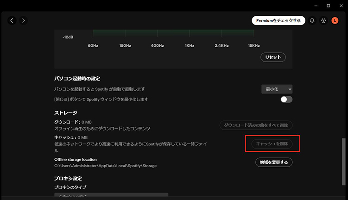Click the 60Hz equalizer band label
The height and width of the screenshot is (200, 348).
pos(93,46)
